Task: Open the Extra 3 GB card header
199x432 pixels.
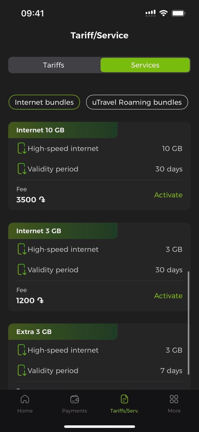Action: click(63, 332)
